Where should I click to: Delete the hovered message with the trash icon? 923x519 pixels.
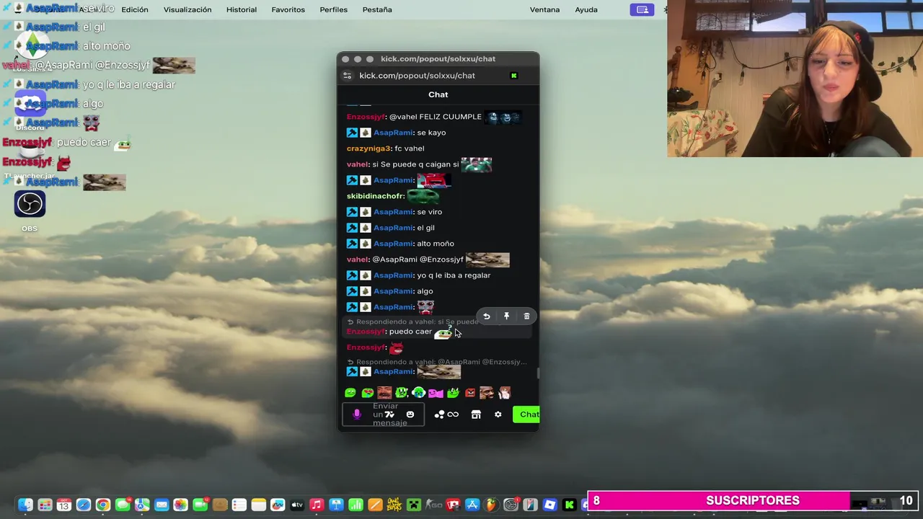click(x=526, y=316)
